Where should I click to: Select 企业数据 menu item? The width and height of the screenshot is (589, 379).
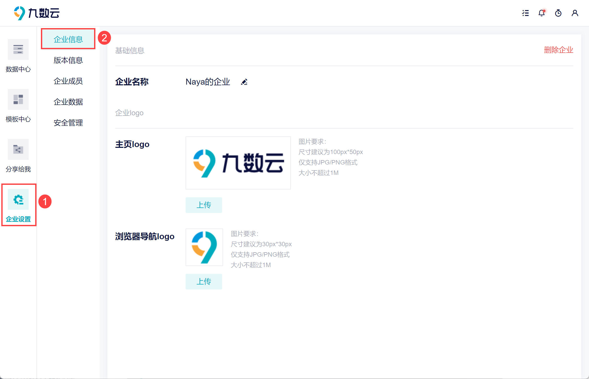[68, 102]
